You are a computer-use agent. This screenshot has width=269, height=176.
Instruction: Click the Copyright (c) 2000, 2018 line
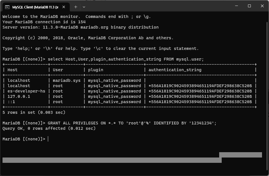pyautogui.click(x=88, y=38)
